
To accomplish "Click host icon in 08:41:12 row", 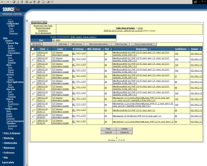I will [x=74, y=111].
